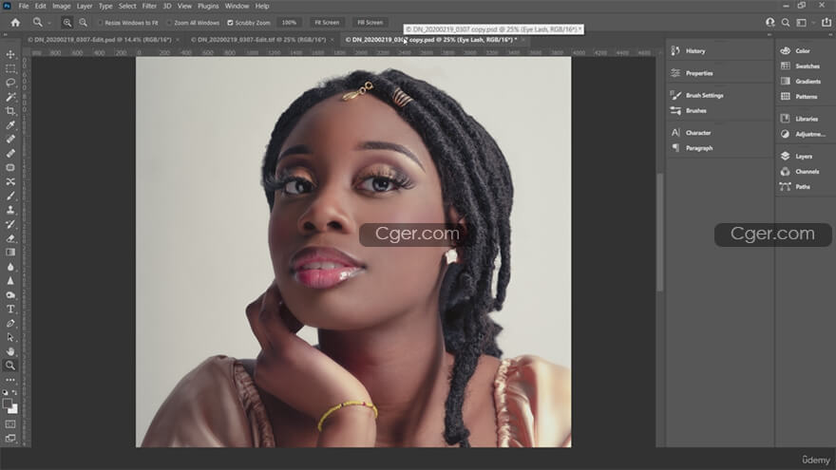Toggle Quick Mask mode icon
The image size is (836, 470).
click(10, 424)
